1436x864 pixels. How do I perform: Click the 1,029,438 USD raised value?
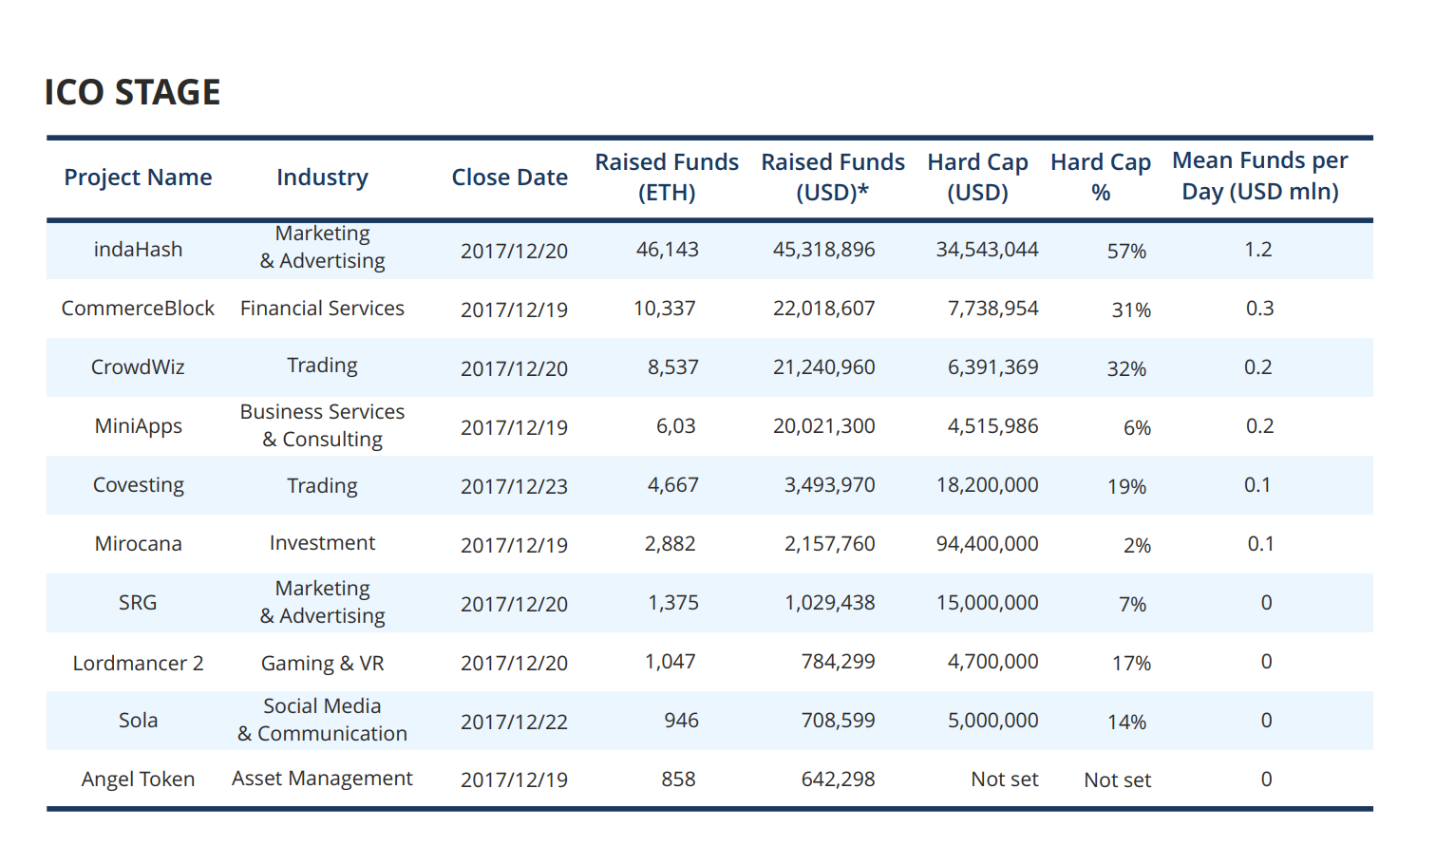[830, 603]
